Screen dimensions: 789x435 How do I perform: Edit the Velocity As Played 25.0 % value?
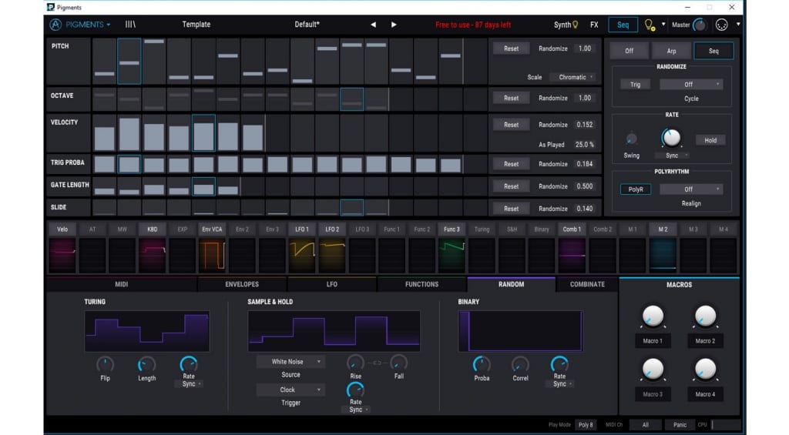[x=584, y=144]
